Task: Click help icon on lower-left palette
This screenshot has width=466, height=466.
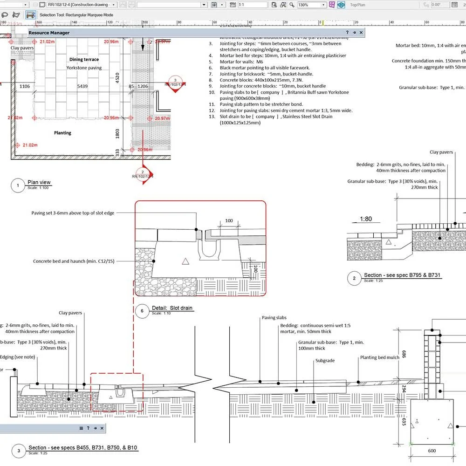Action: click(88, 428)
